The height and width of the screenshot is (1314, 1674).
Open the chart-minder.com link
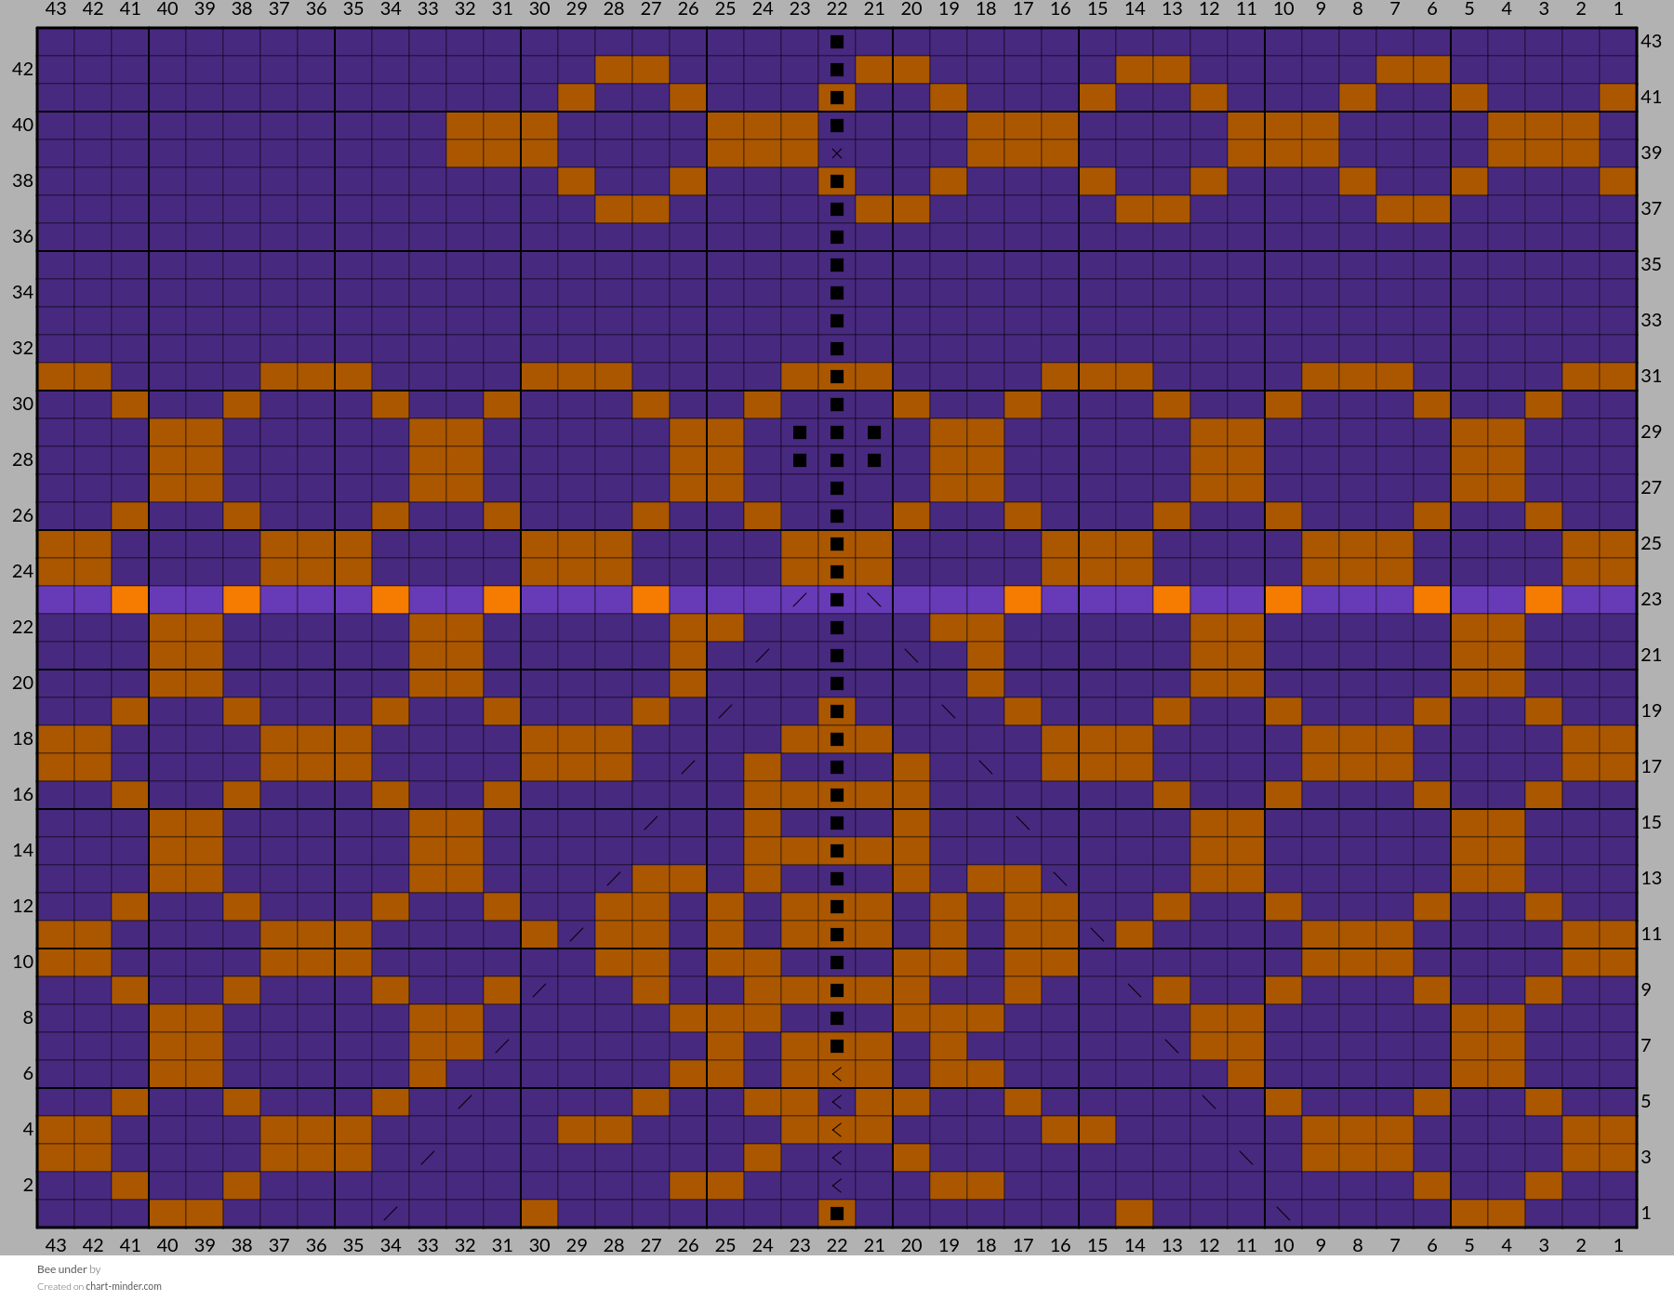pos(123,1287)
